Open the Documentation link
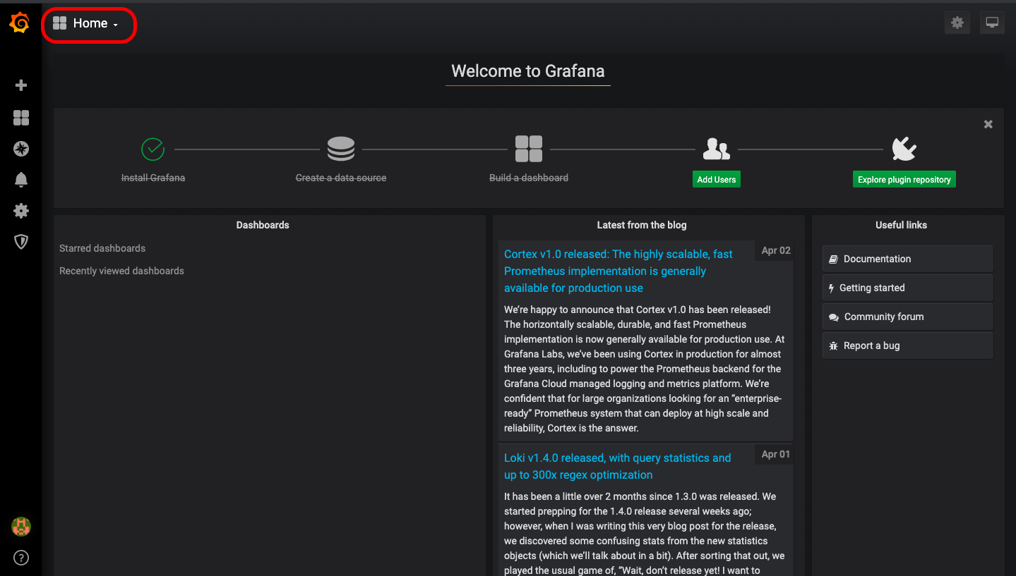This screenshot has width=1016, height=576. pos(907,259)
